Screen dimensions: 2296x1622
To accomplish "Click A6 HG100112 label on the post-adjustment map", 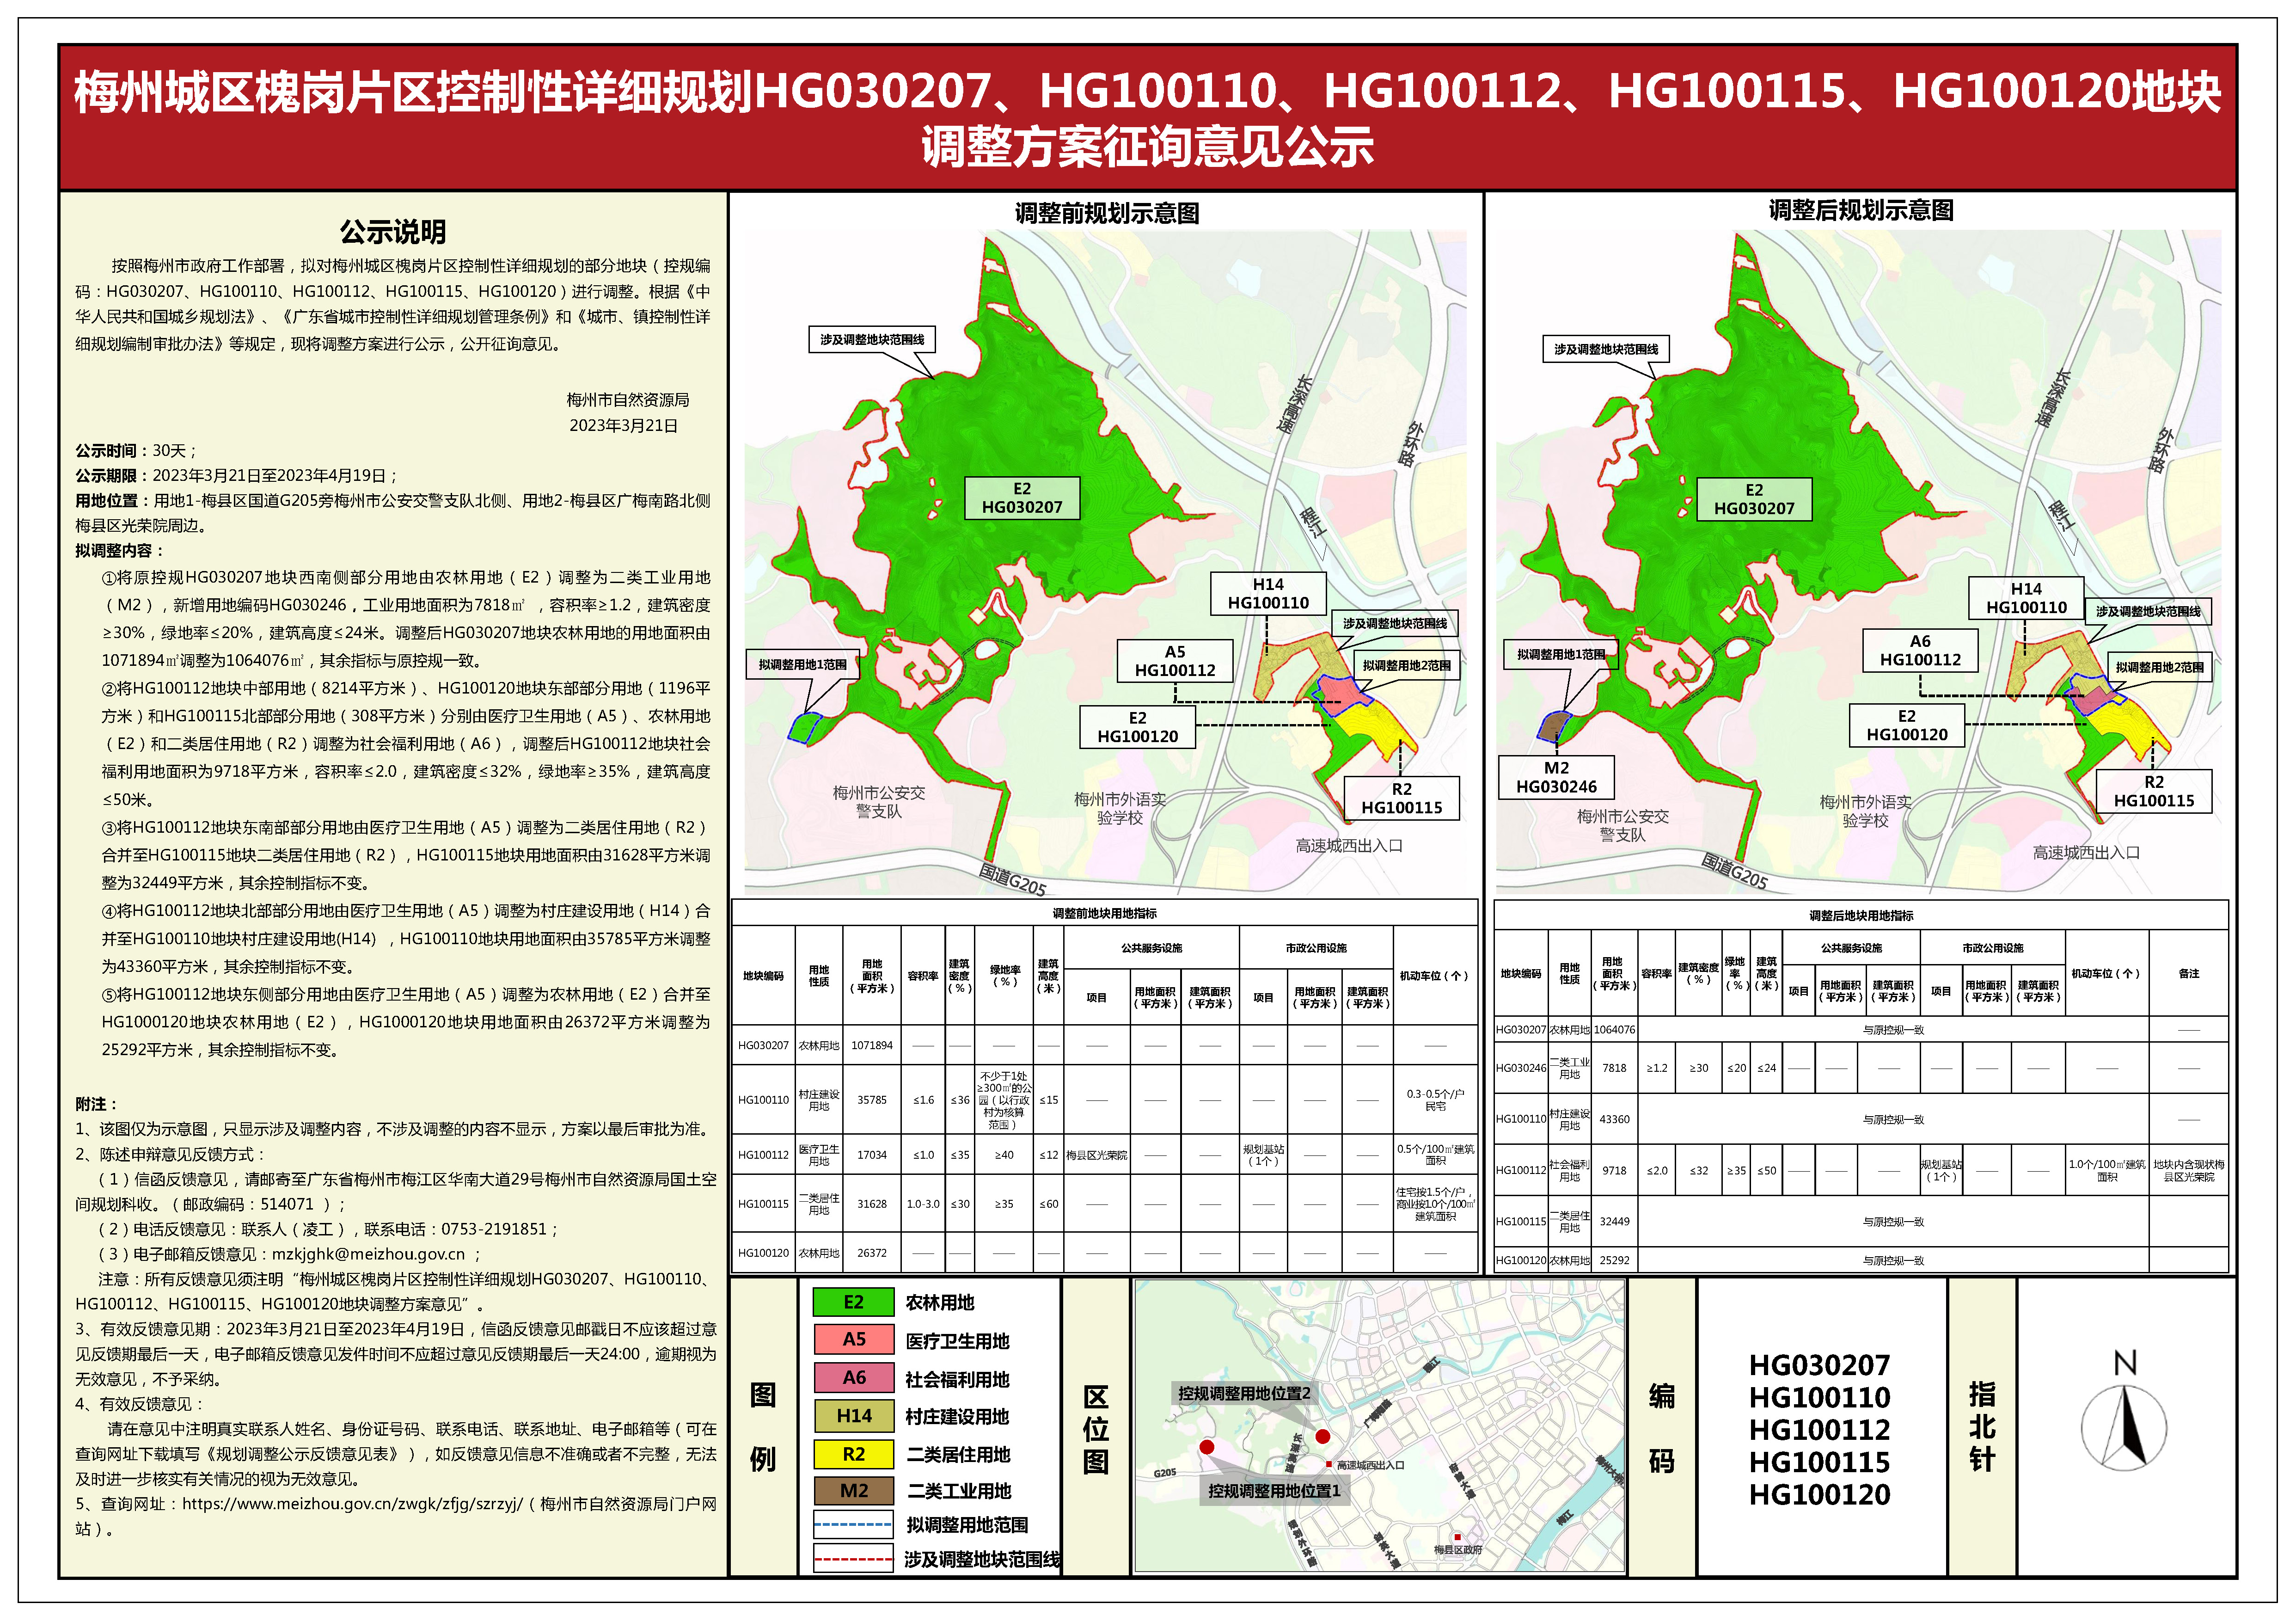I will point(1920,650).
